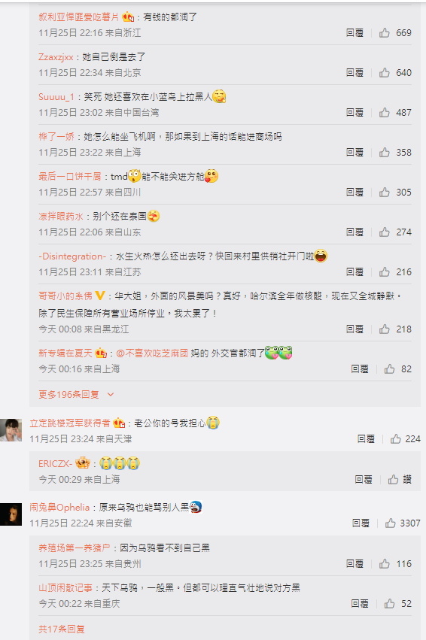Reply to 桦了一娇's comment from 上海
Image resolution: width=426 pixels, height=640 pixels.
coord(354,152)
